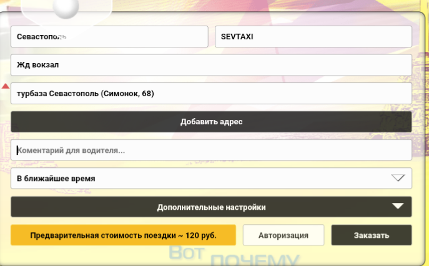Click the Авторизация button
The width and height of the screenshot is (429, 266).
click(283, 235)
